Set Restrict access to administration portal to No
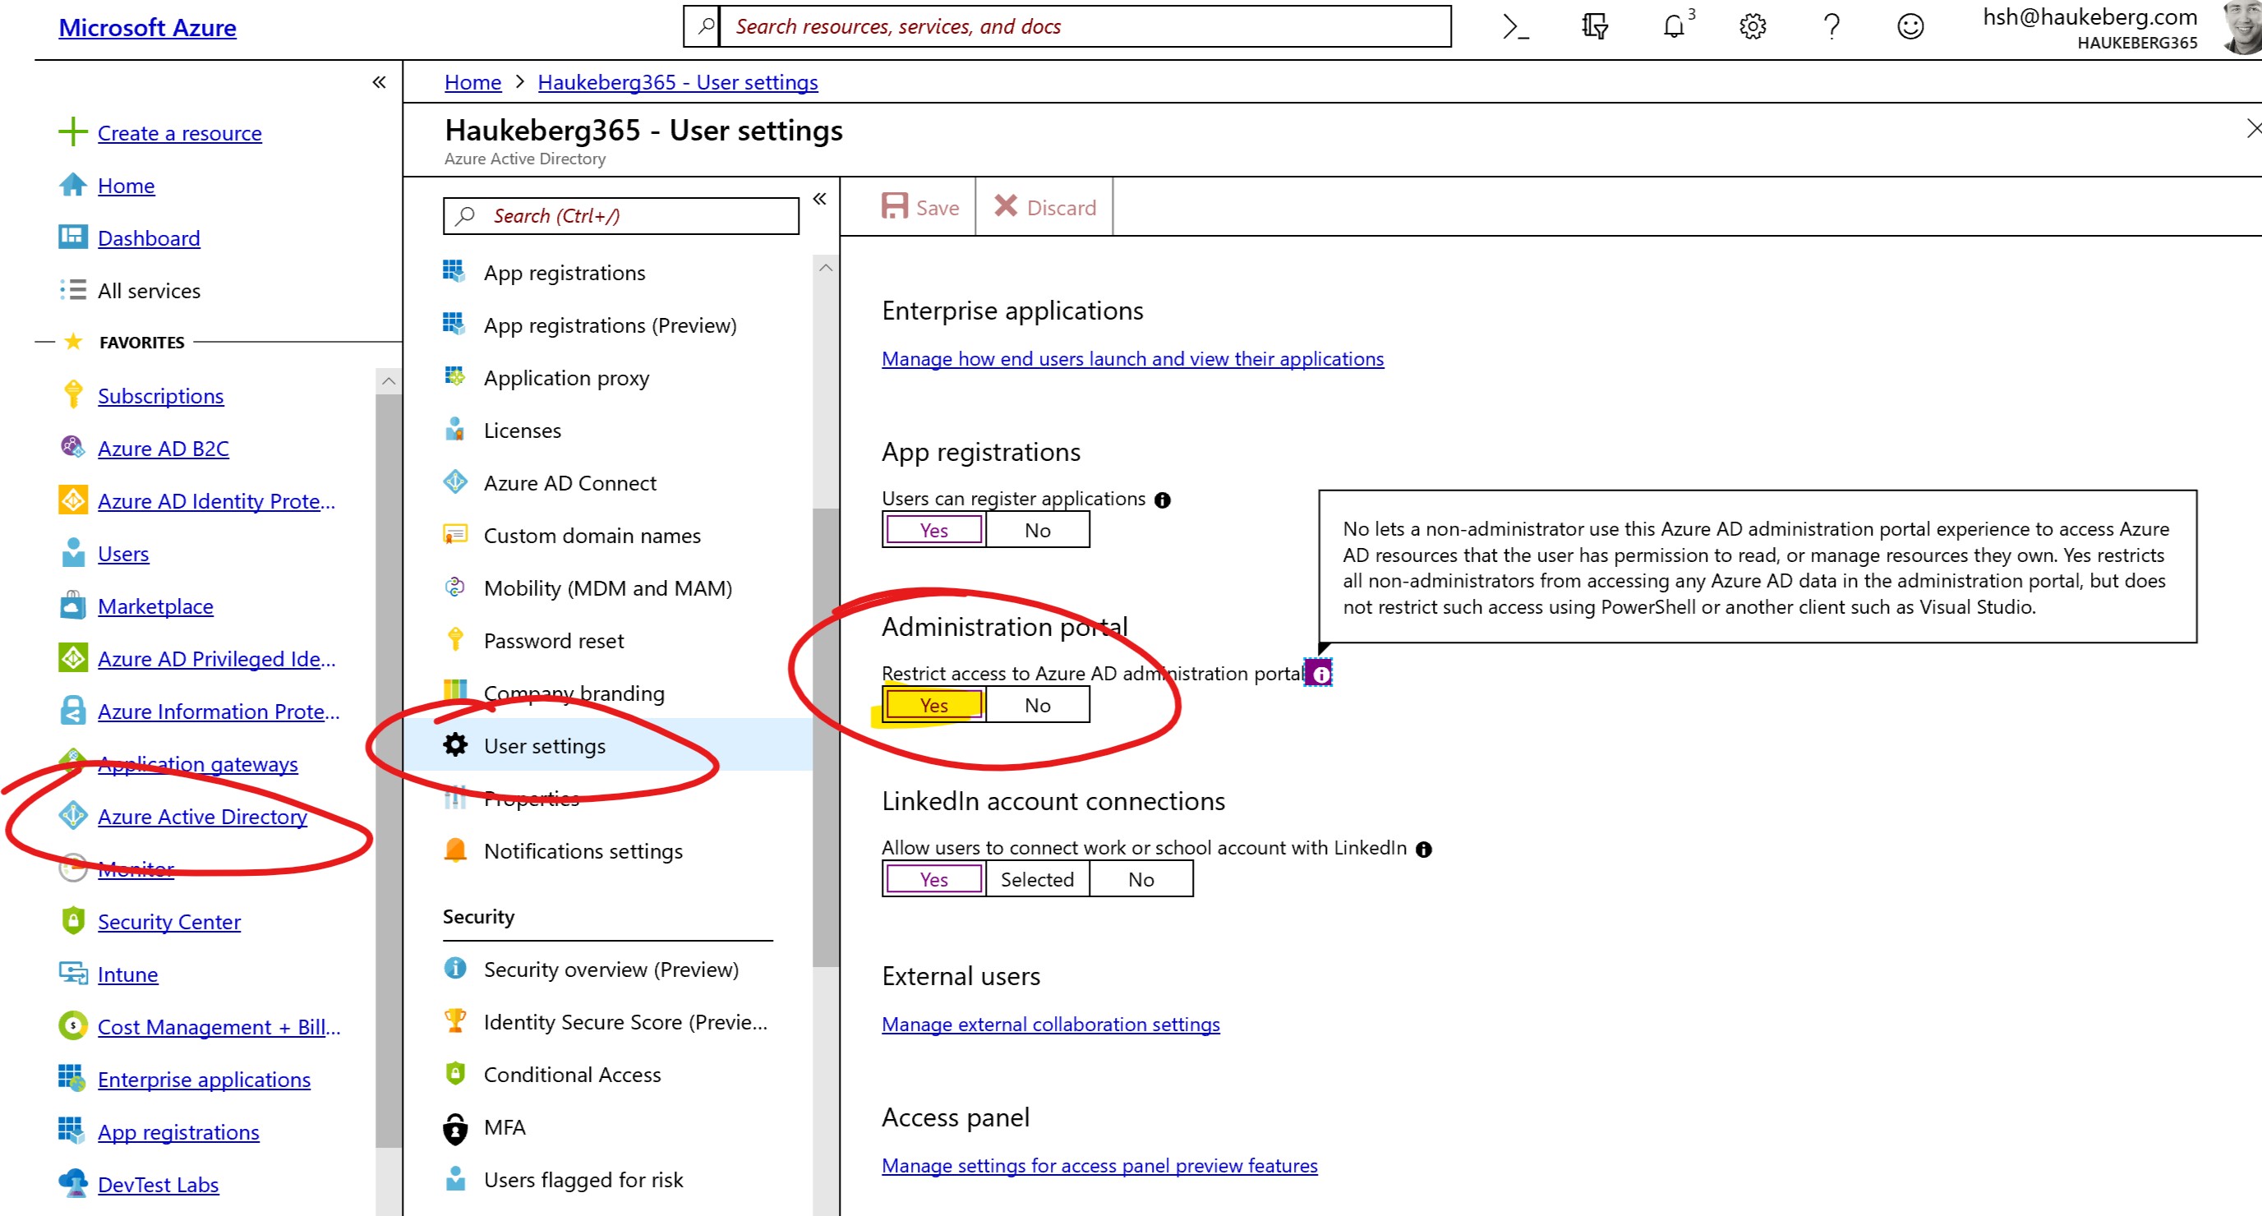2262x1216 pixels. point(1037,705)
